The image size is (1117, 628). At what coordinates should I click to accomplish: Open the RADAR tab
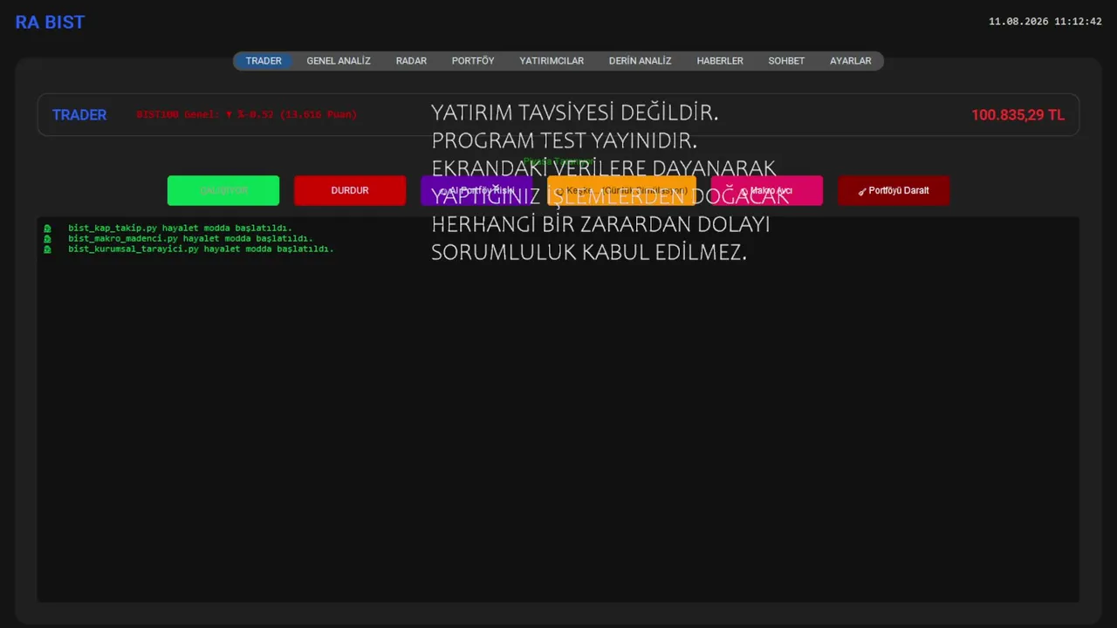[x=411, y=61]
